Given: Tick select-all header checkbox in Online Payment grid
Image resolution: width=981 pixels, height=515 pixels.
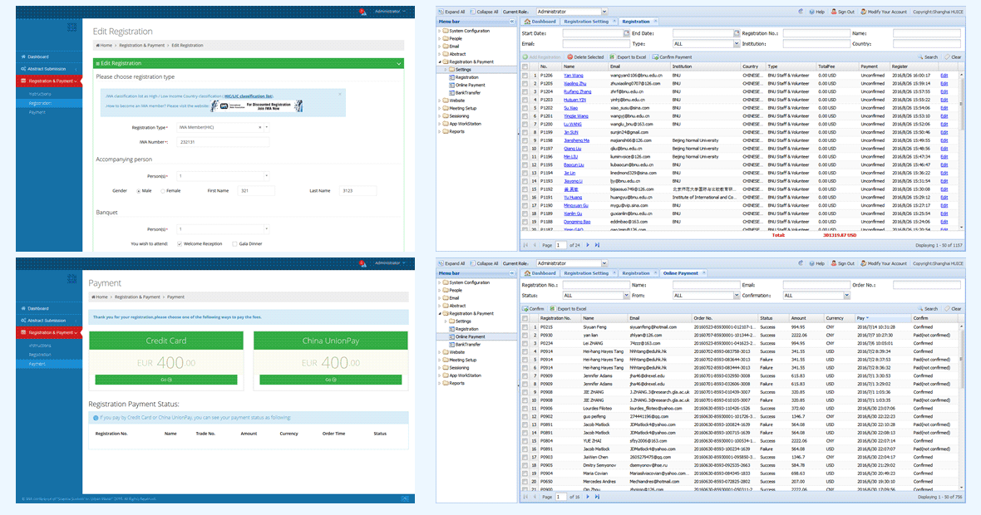Looking at the screenshot, I should point(525,318).
